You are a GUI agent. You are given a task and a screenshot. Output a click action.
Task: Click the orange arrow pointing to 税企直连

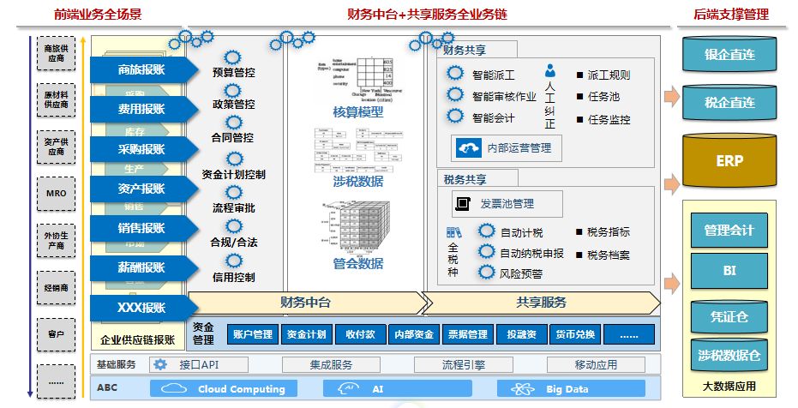click(x=670, y=95)
